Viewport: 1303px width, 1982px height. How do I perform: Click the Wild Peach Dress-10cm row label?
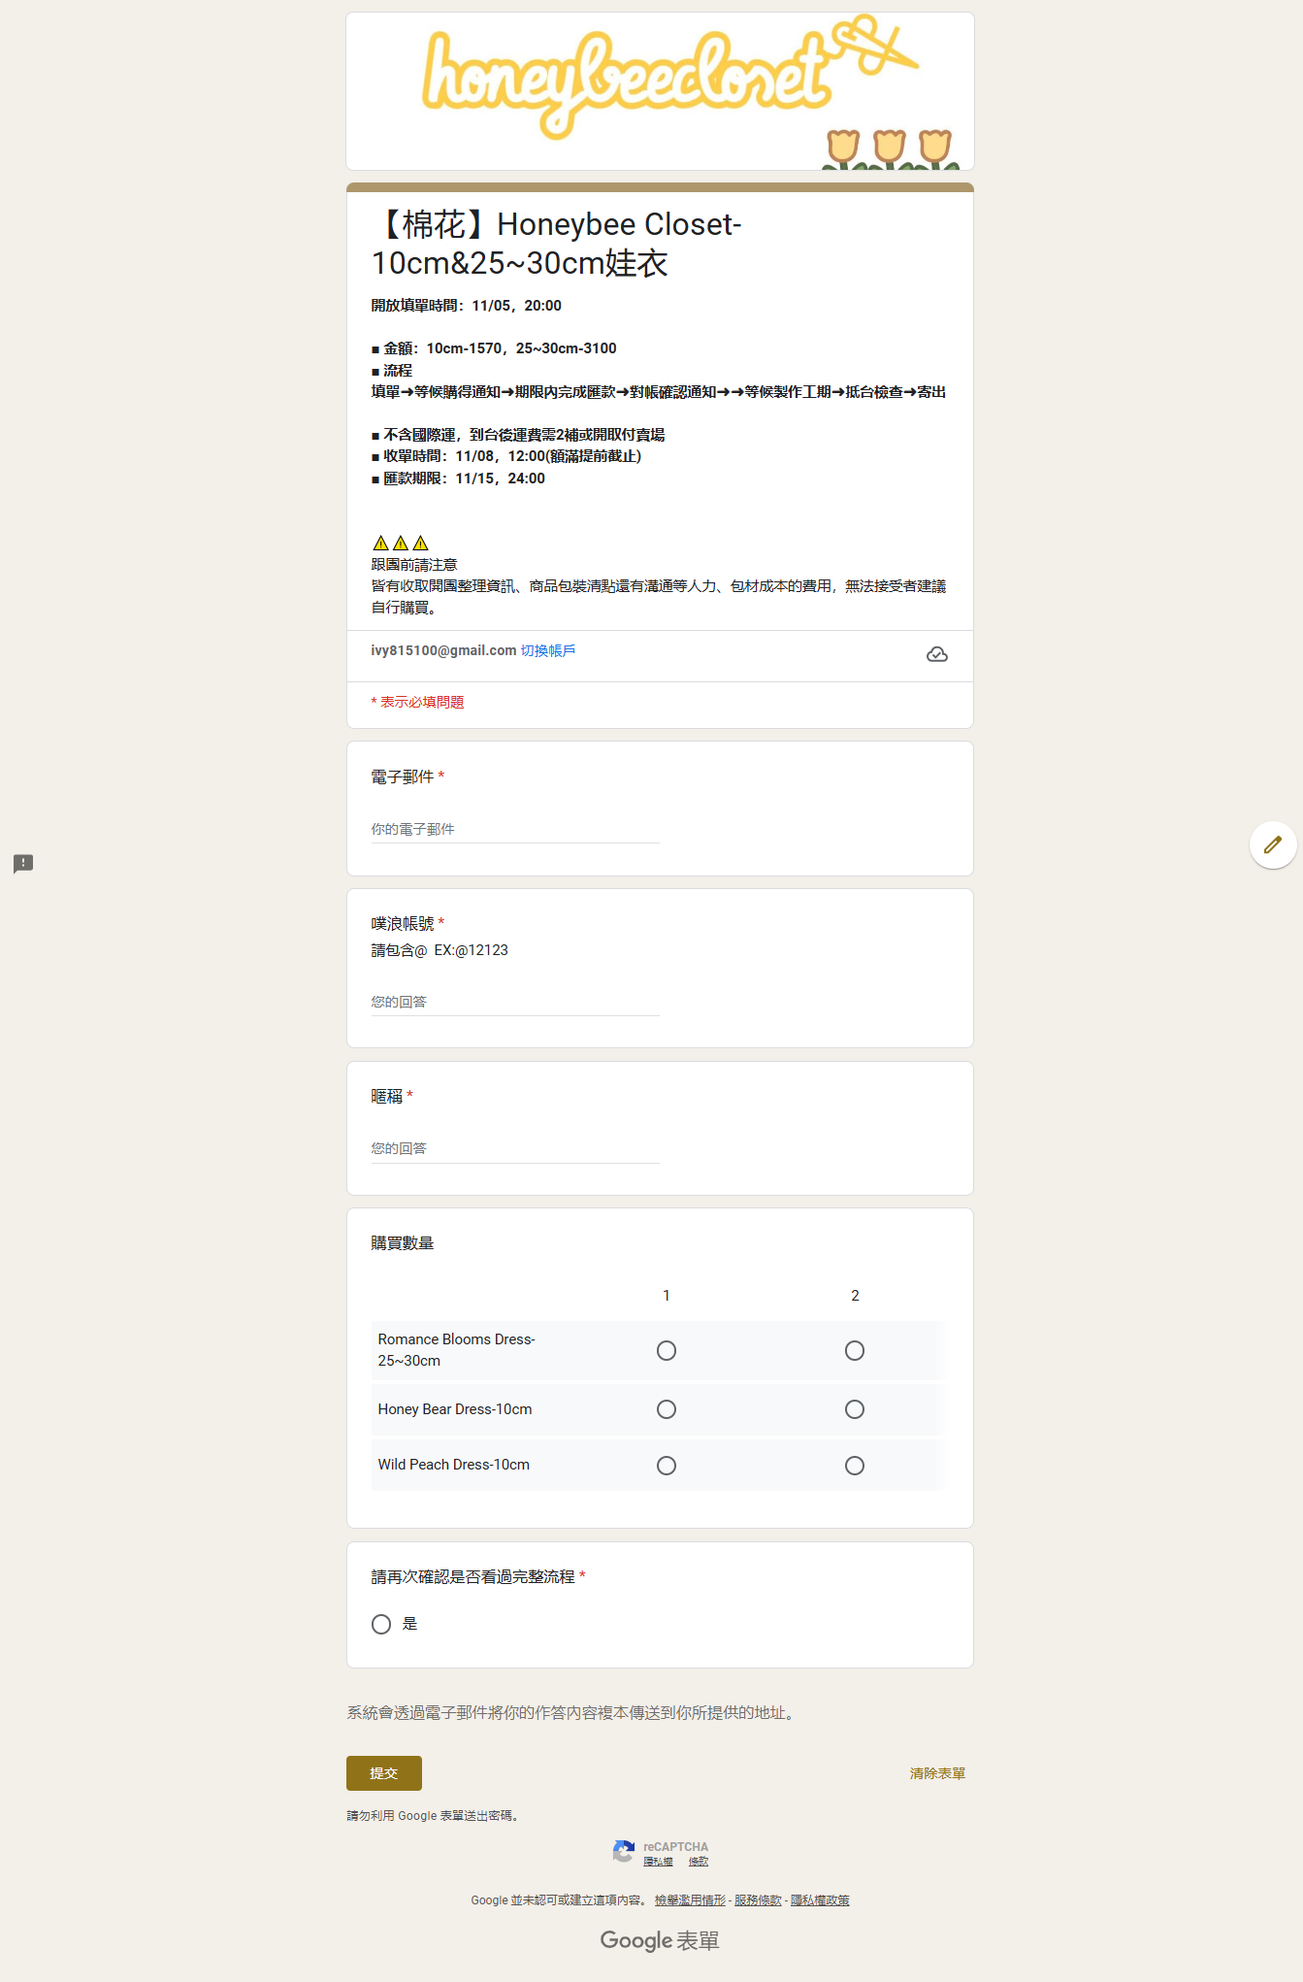454,1465
